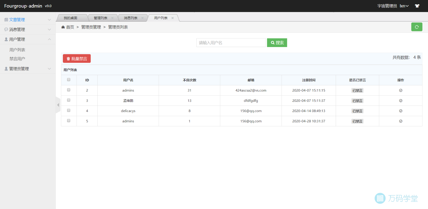Click the Fourgroup-admin logo text

[23, 6]
